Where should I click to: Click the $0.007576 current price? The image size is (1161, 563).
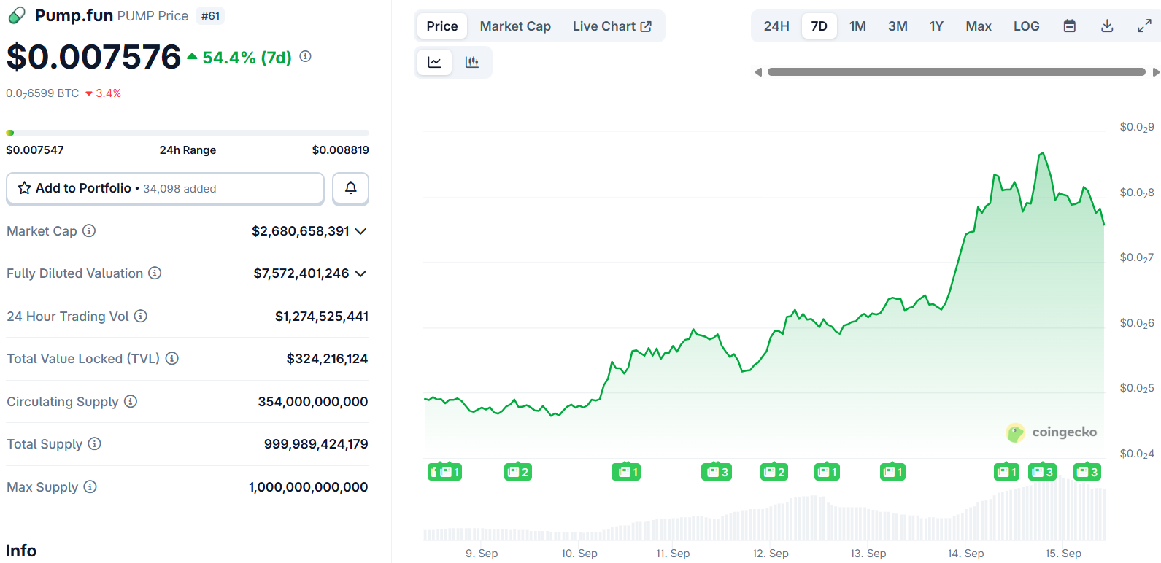pos(93,57)
